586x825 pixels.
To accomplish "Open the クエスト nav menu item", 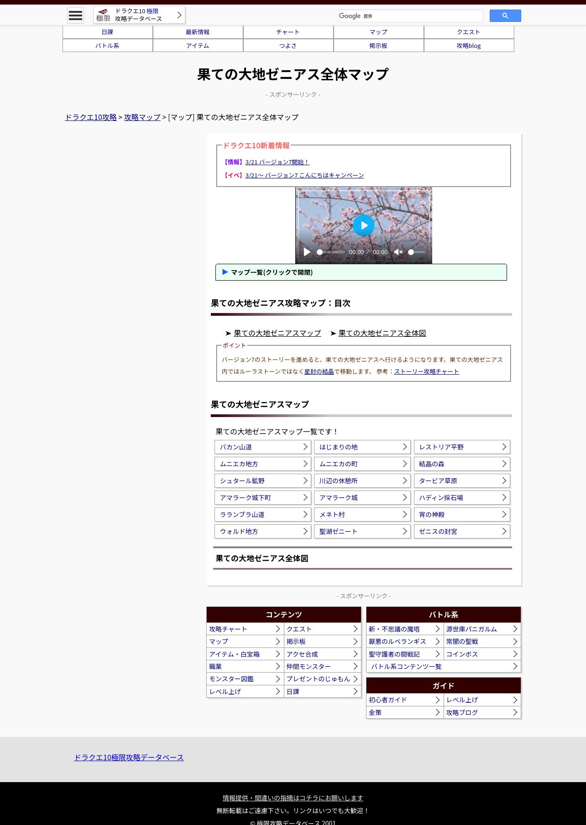I will [x=469, y=32].
